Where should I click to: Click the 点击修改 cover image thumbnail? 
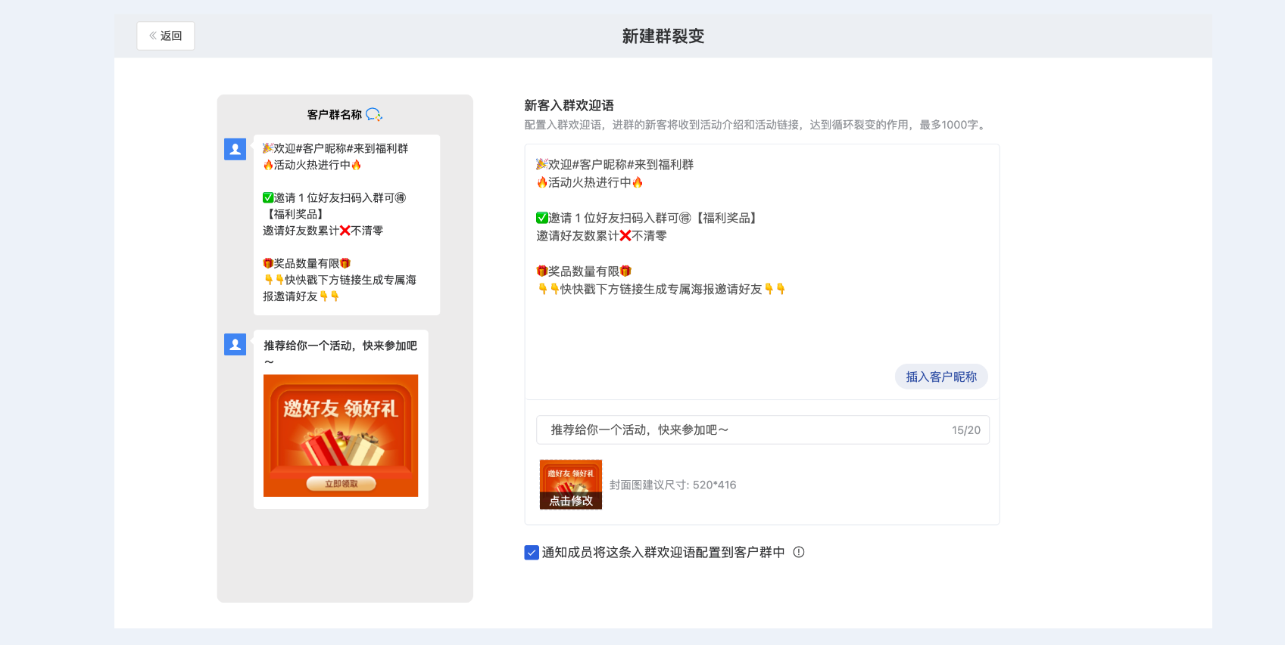pyautogui.click(x=571, y=485)
